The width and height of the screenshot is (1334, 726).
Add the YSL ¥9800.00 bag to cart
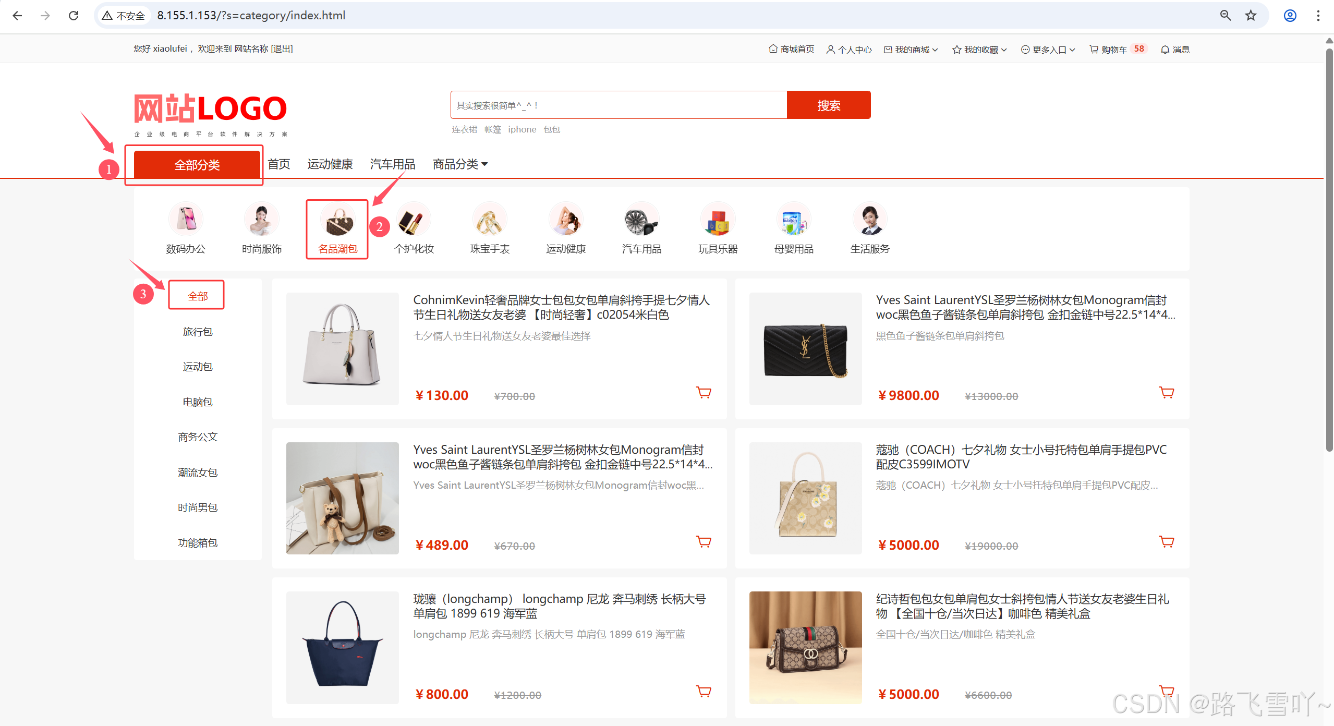(1166, 393)
